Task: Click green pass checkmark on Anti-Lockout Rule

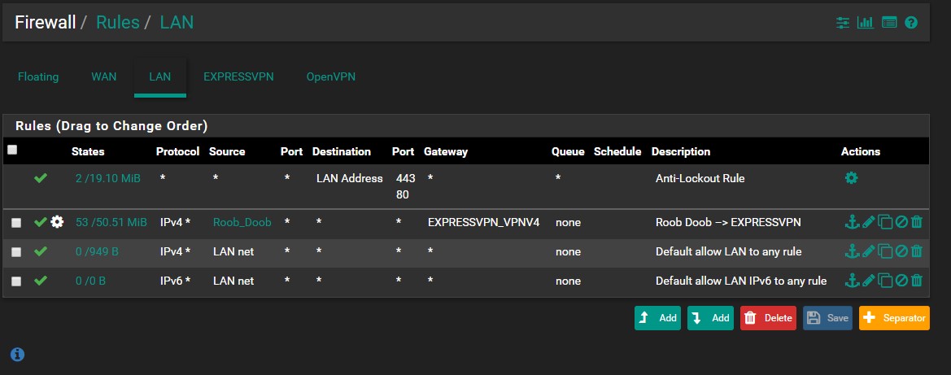Action: [41, 178]
